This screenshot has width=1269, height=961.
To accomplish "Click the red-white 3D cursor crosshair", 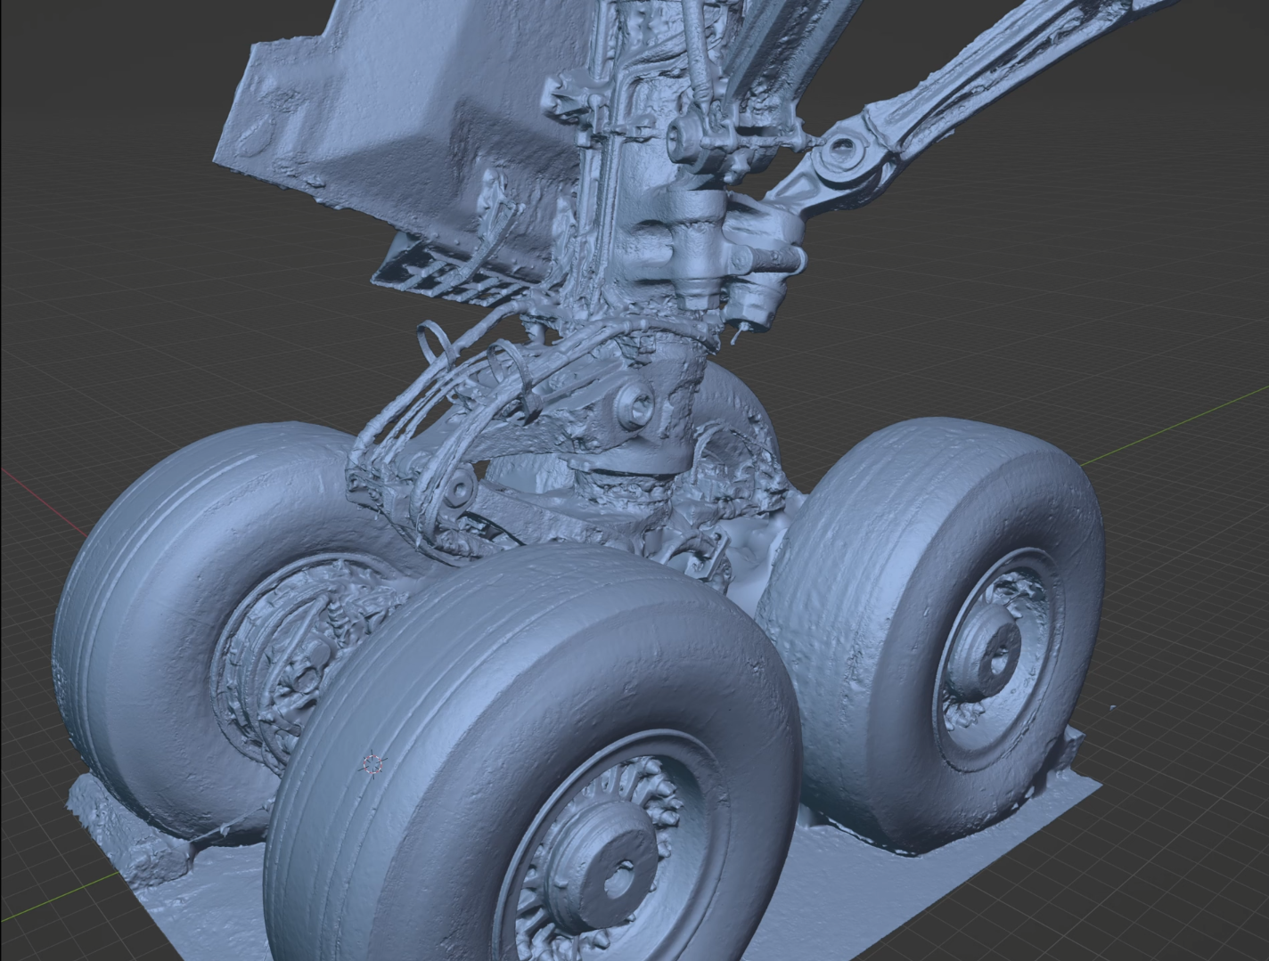I will coord(373,764).
